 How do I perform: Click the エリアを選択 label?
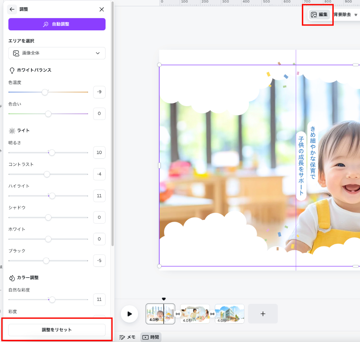click(x=21, y=41)
